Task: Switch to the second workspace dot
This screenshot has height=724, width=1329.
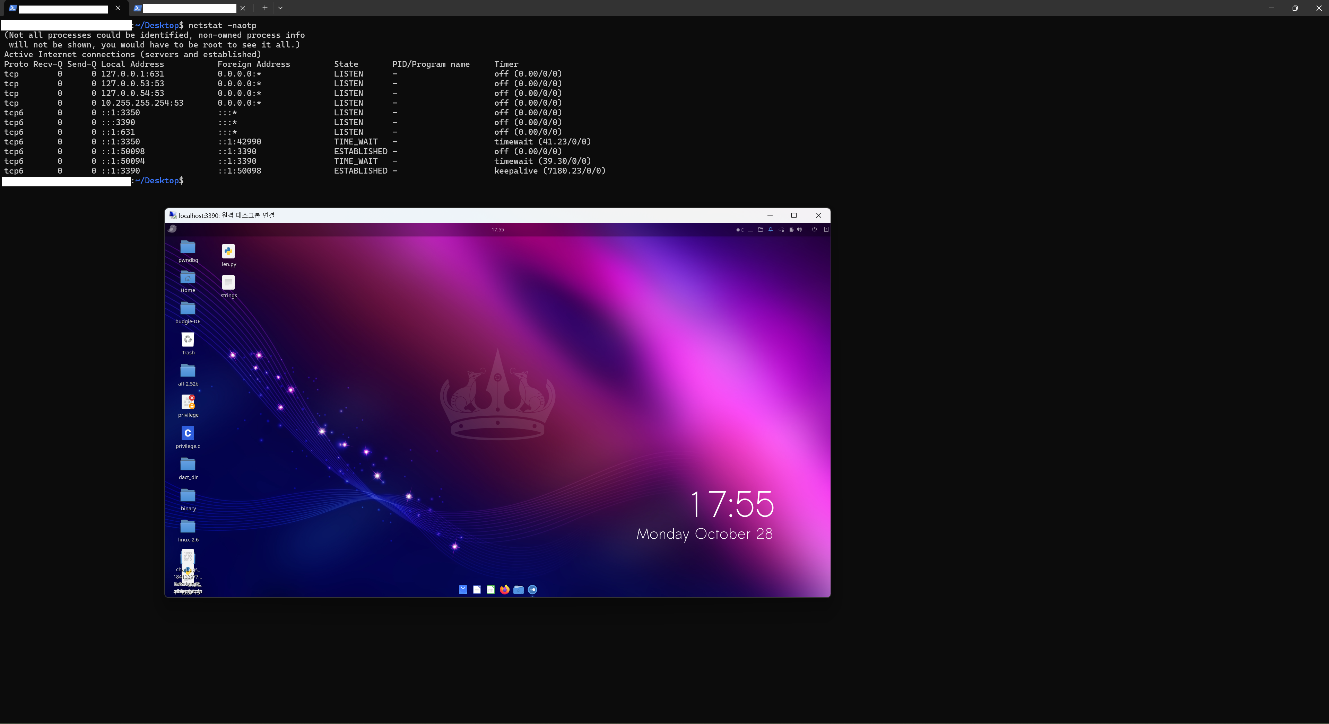Action: coord(743,230)
